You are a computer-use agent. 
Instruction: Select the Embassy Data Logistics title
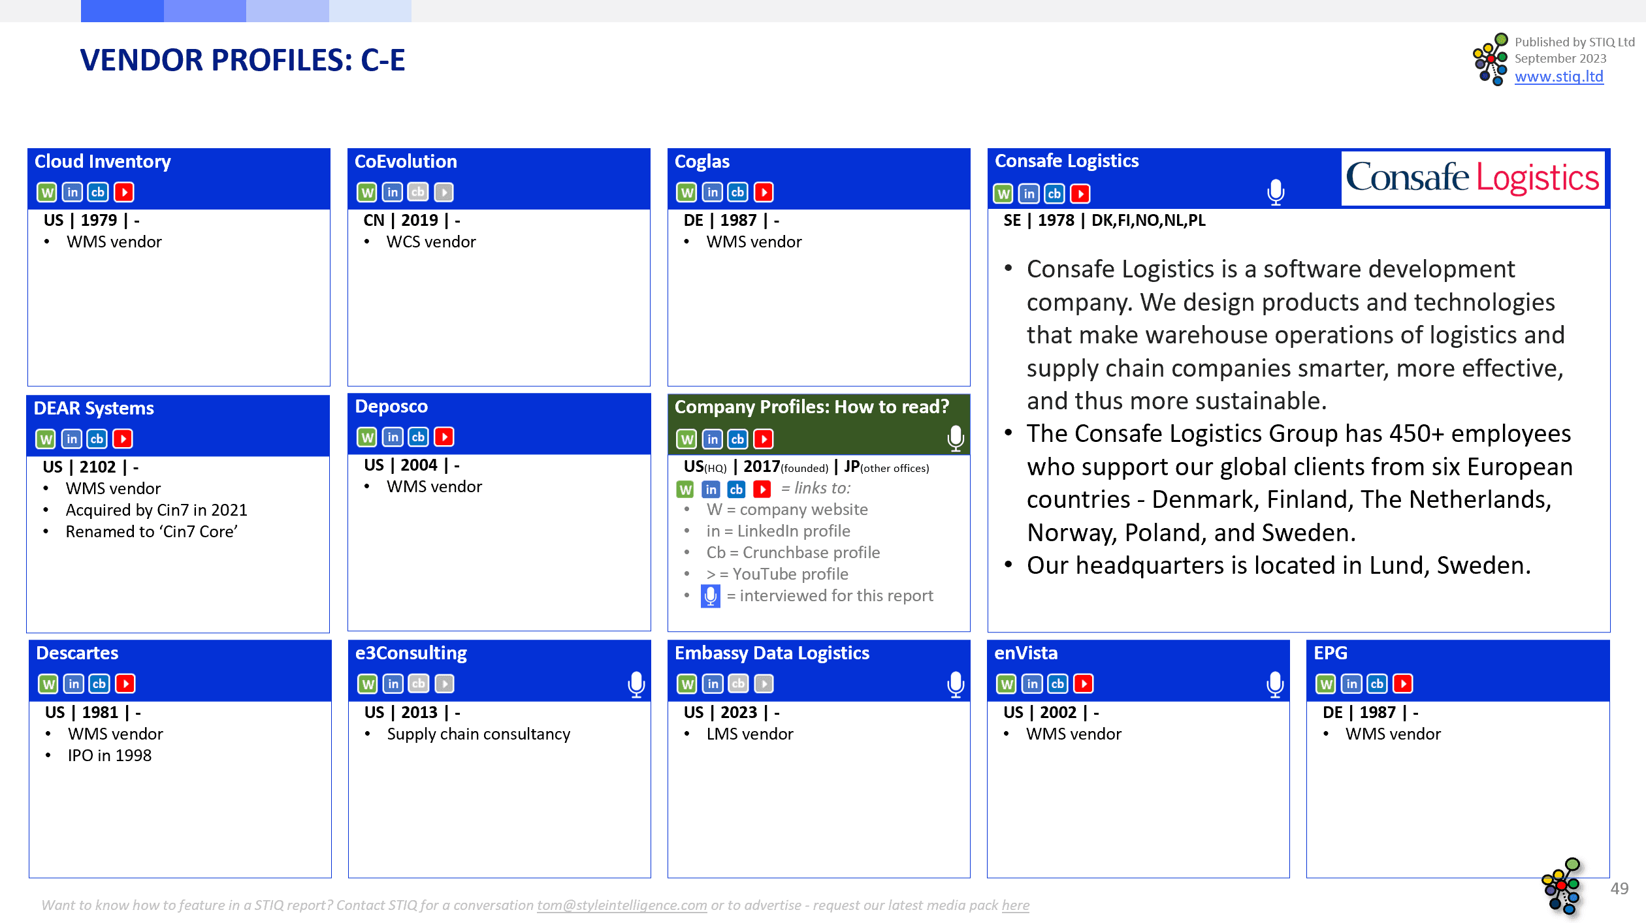click(x=772, y=653)
